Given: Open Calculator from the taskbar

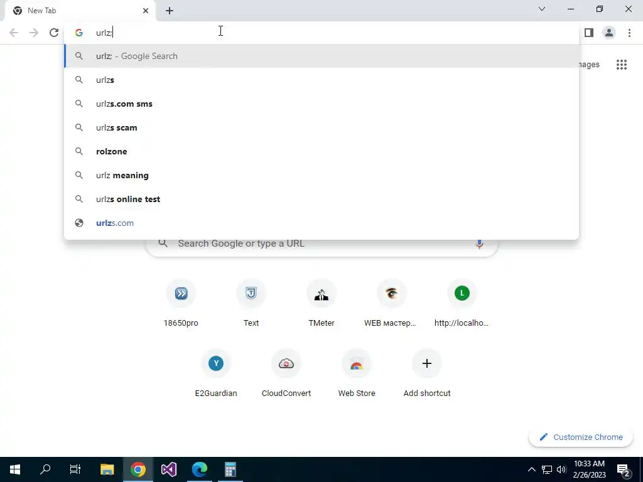Looking at the screenshot, I should 230,469.
